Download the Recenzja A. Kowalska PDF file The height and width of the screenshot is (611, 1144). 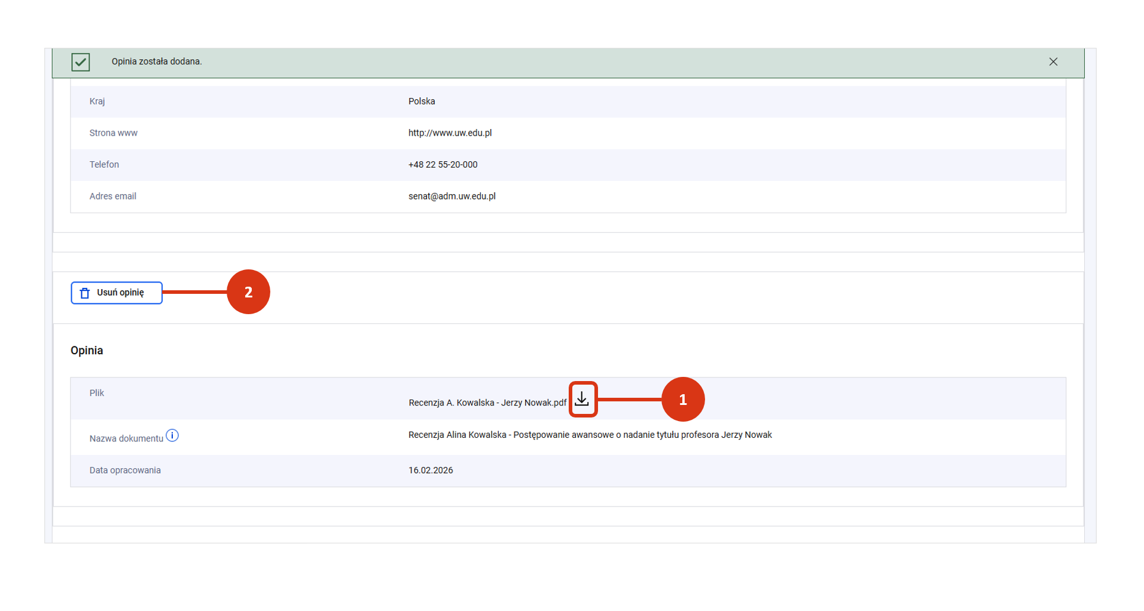point(582,399)
